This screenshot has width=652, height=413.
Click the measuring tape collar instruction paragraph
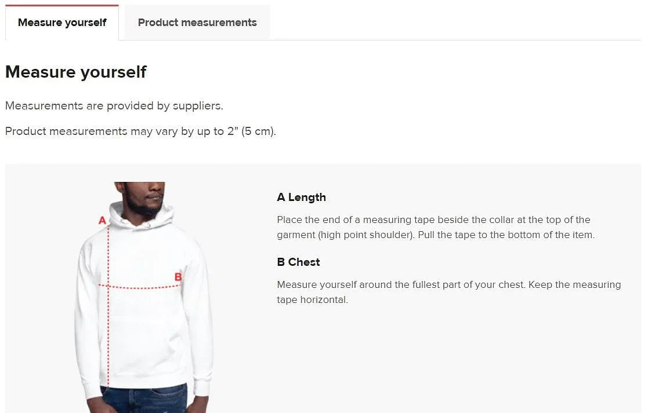pos(435,227)
